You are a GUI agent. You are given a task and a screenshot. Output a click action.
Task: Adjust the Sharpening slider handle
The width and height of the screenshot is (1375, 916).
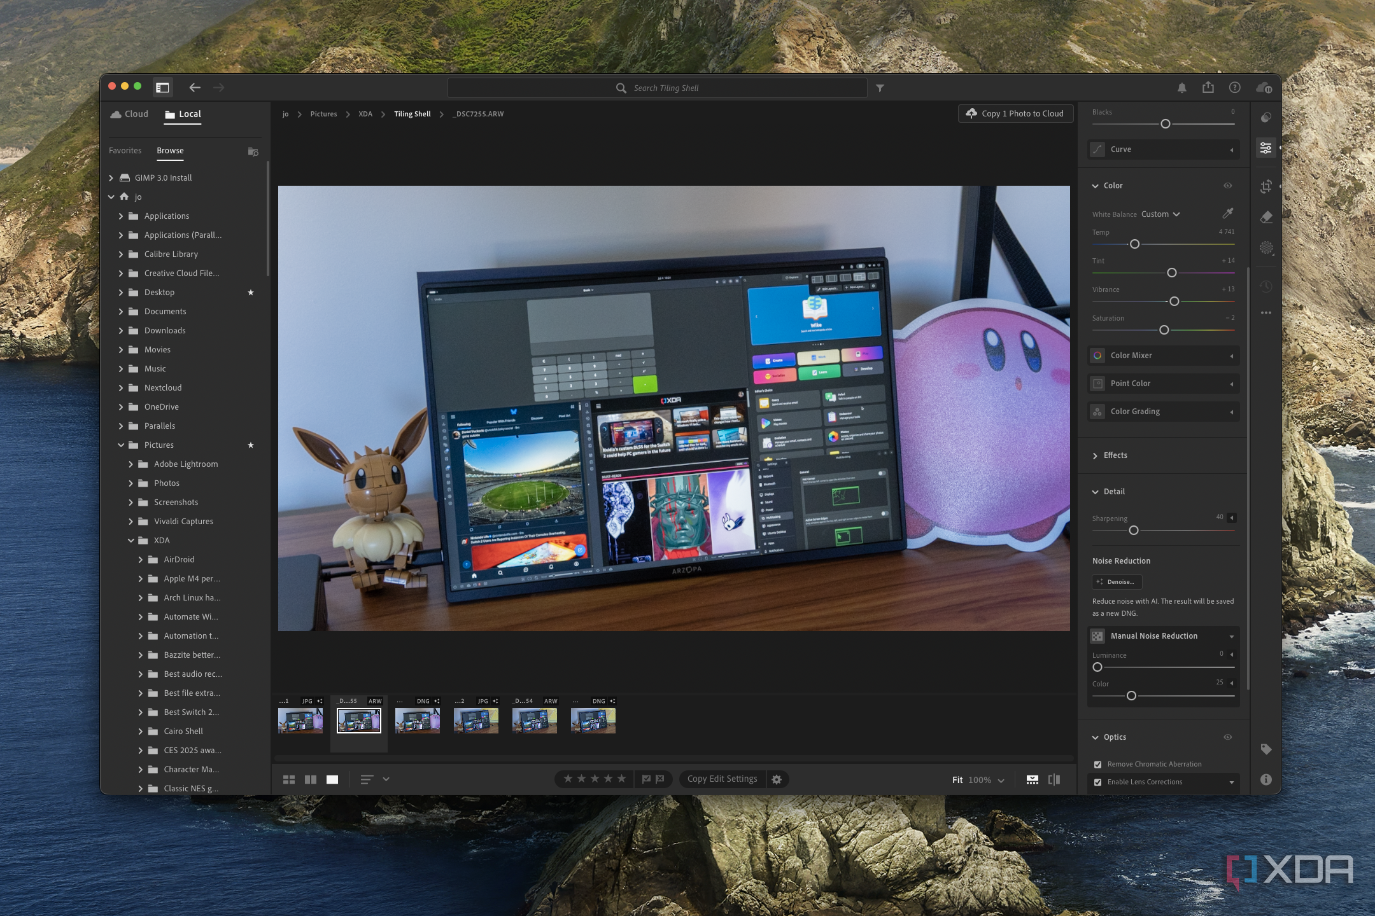pos(1134,531)
